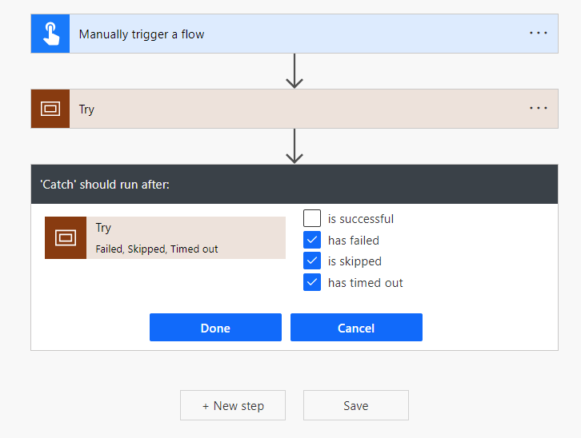Cancel the run-after configuration
This screenshot has height=438, width=581.
356,328
